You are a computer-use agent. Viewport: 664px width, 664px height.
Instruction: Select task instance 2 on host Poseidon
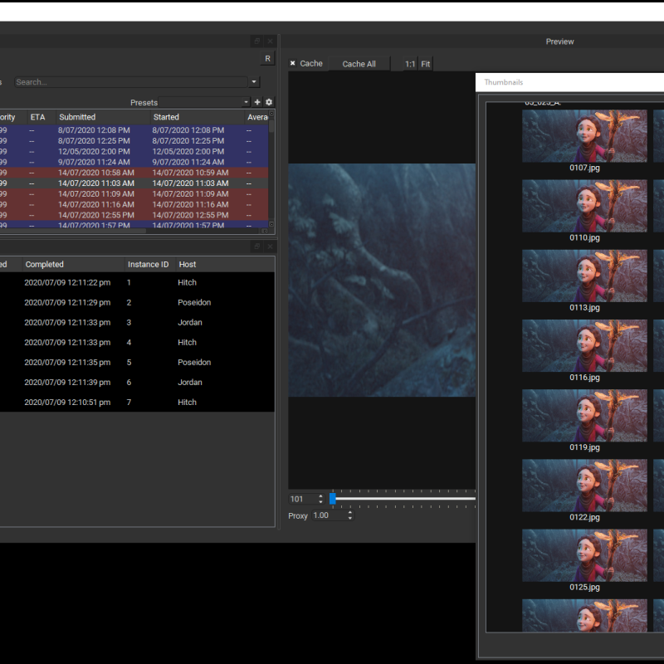pos(137,302)
